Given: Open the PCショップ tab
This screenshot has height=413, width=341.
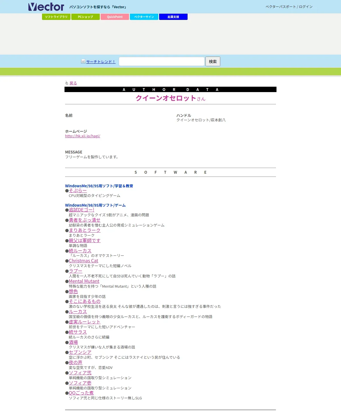Looking at the screenshot, I should [x=86, y=17].
